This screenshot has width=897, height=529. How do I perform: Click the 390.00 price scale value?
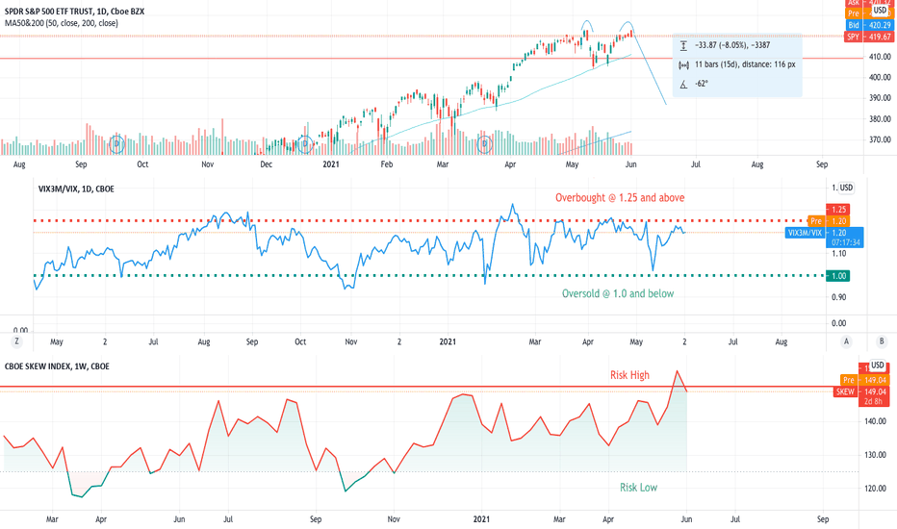point(880,98)
